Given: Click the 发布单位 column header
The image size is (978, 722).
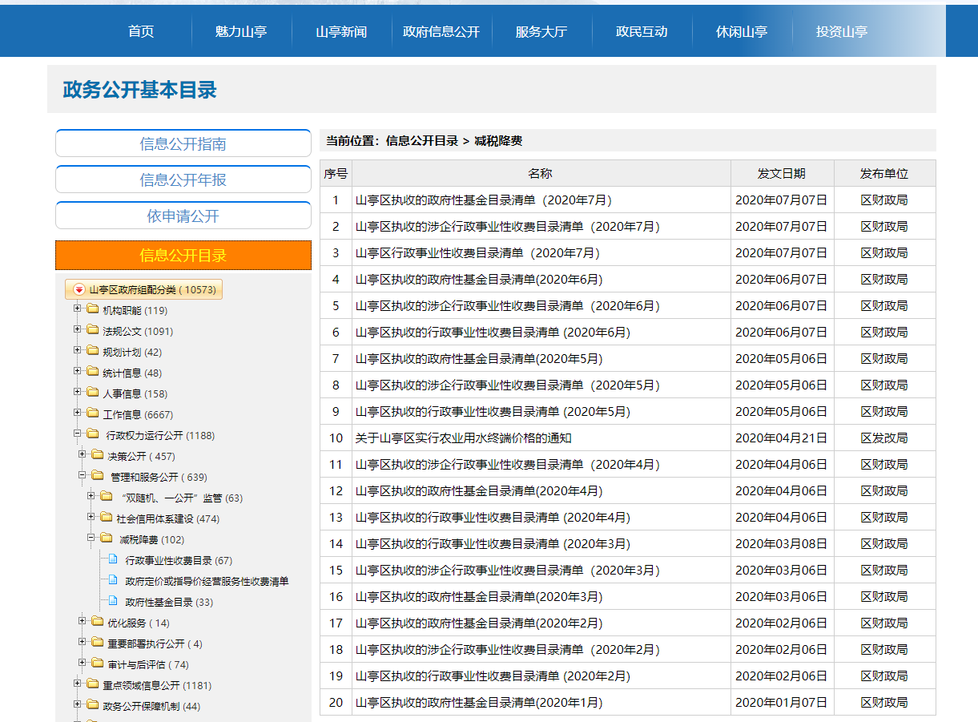Looking at the screenshot, I should [884, 174].
